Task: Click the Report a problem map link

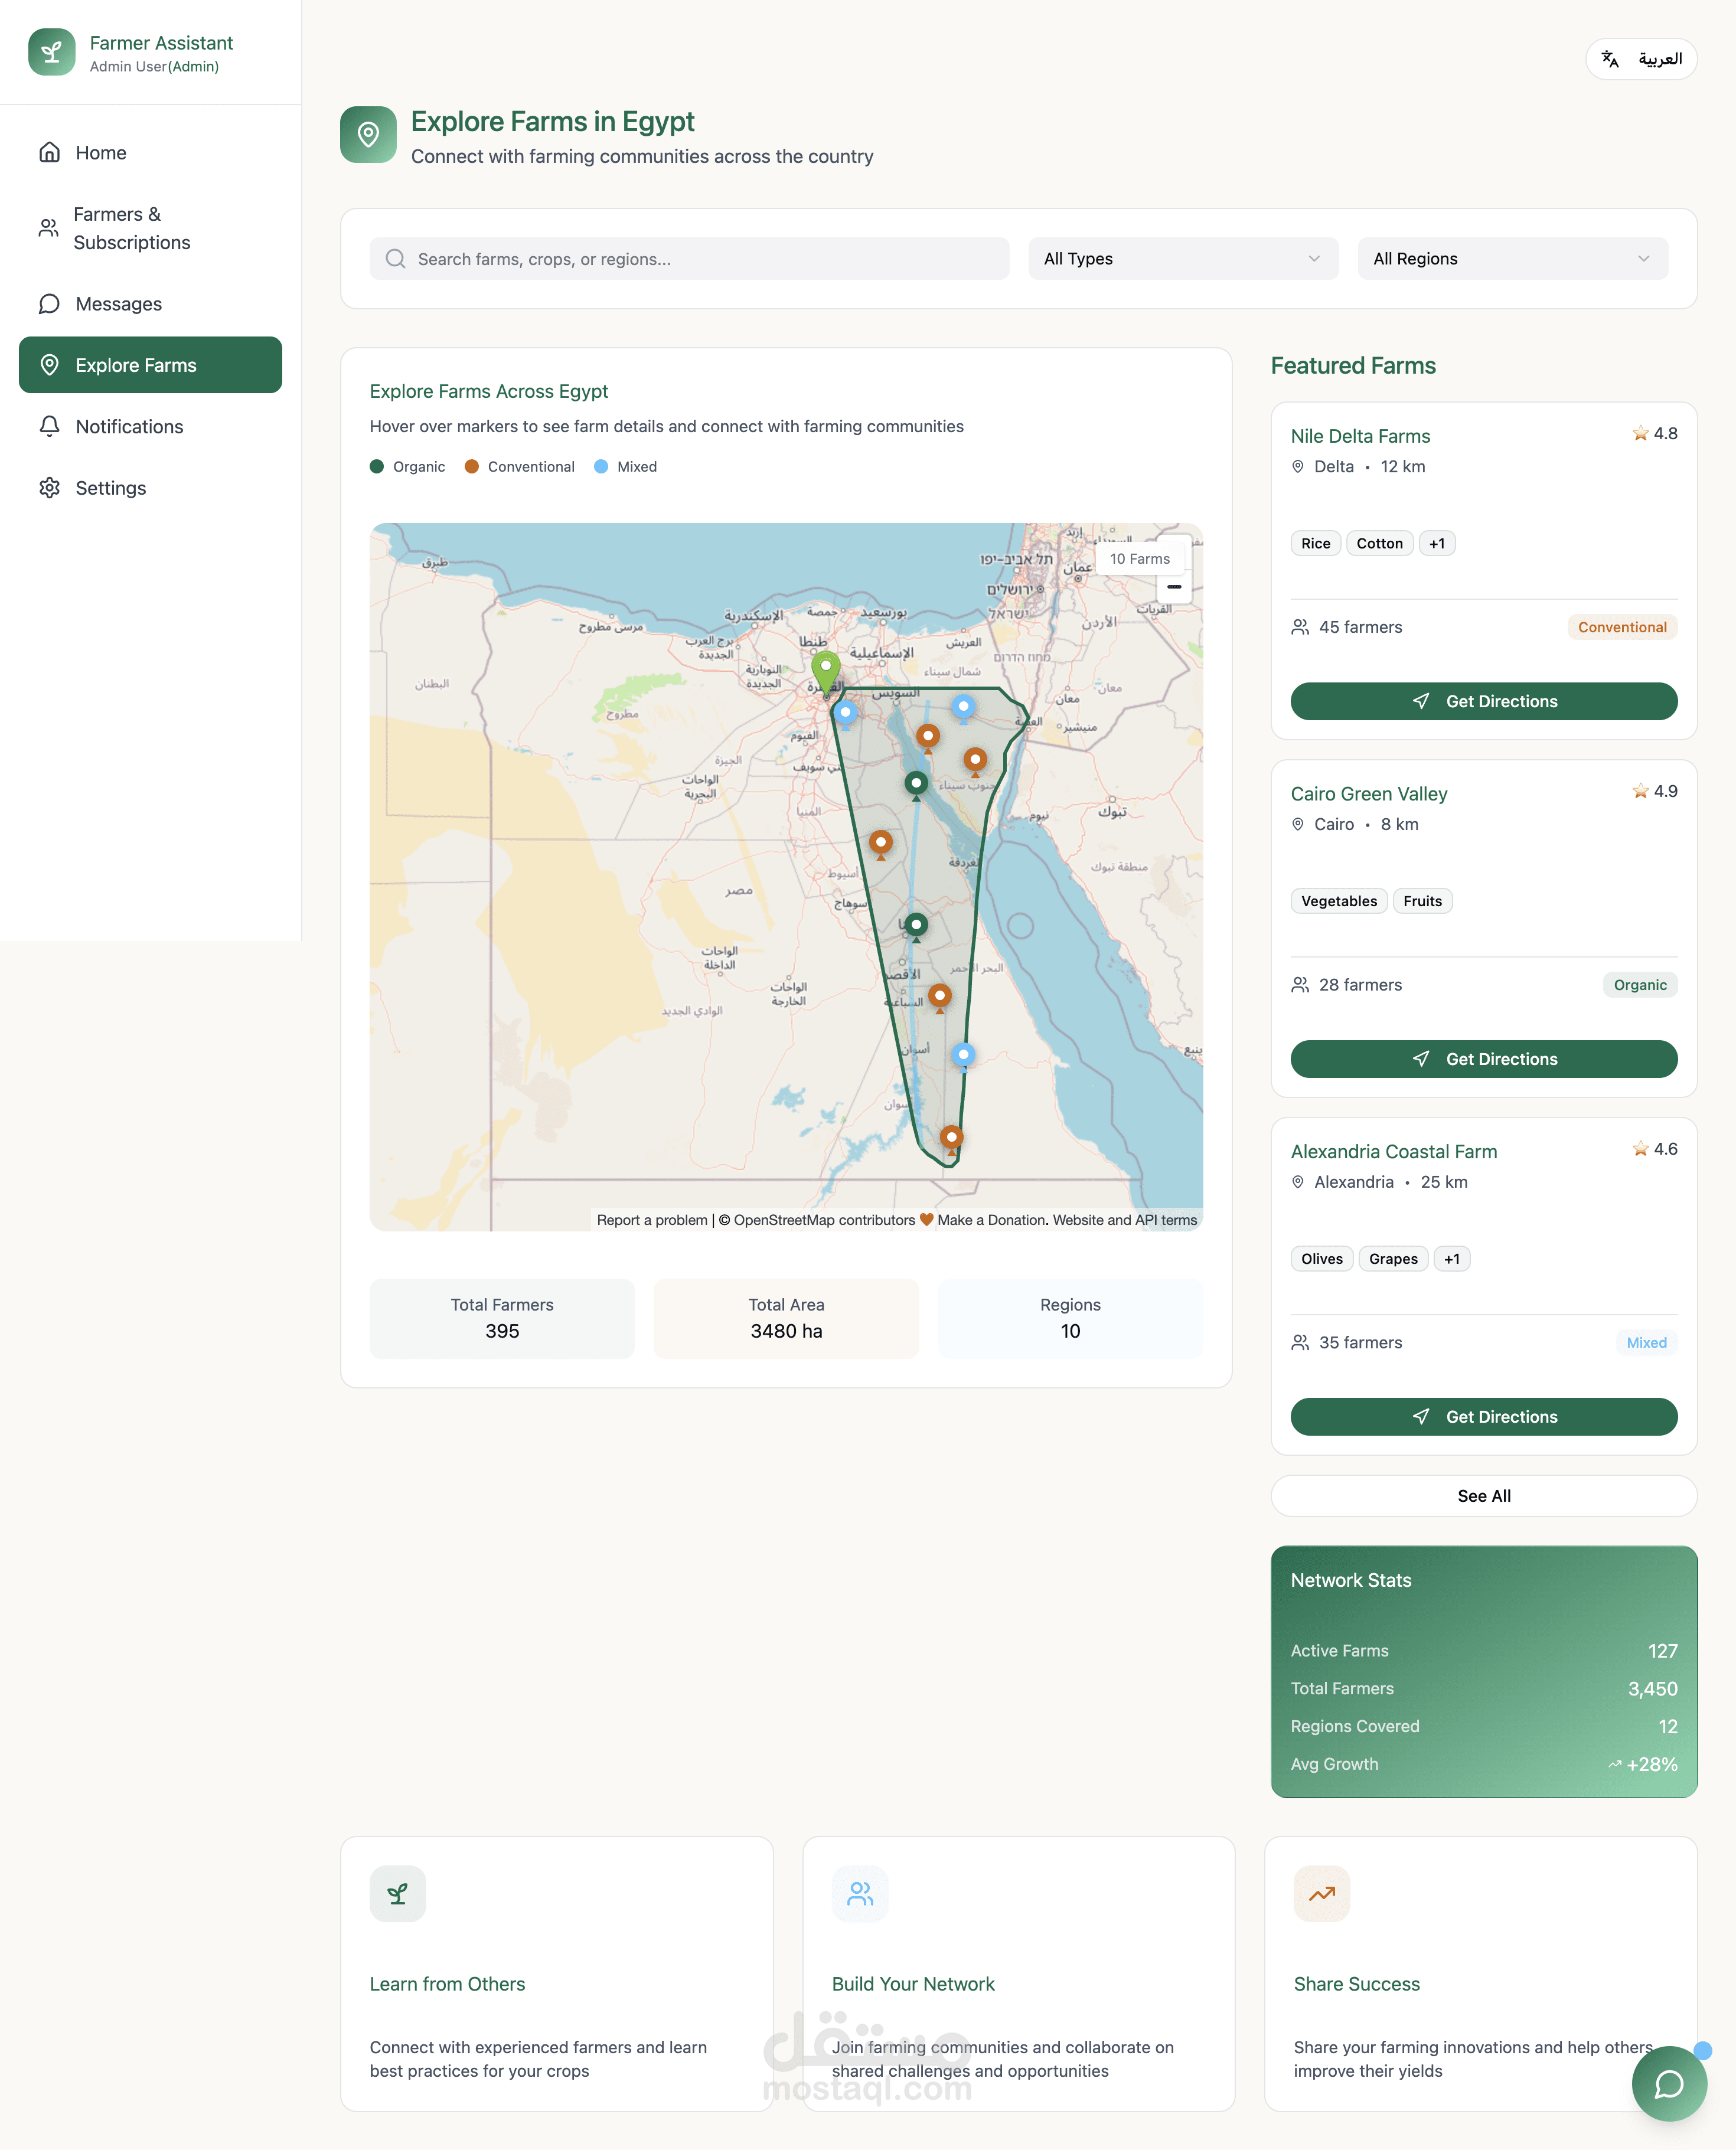Action: tap(651, 1220)
